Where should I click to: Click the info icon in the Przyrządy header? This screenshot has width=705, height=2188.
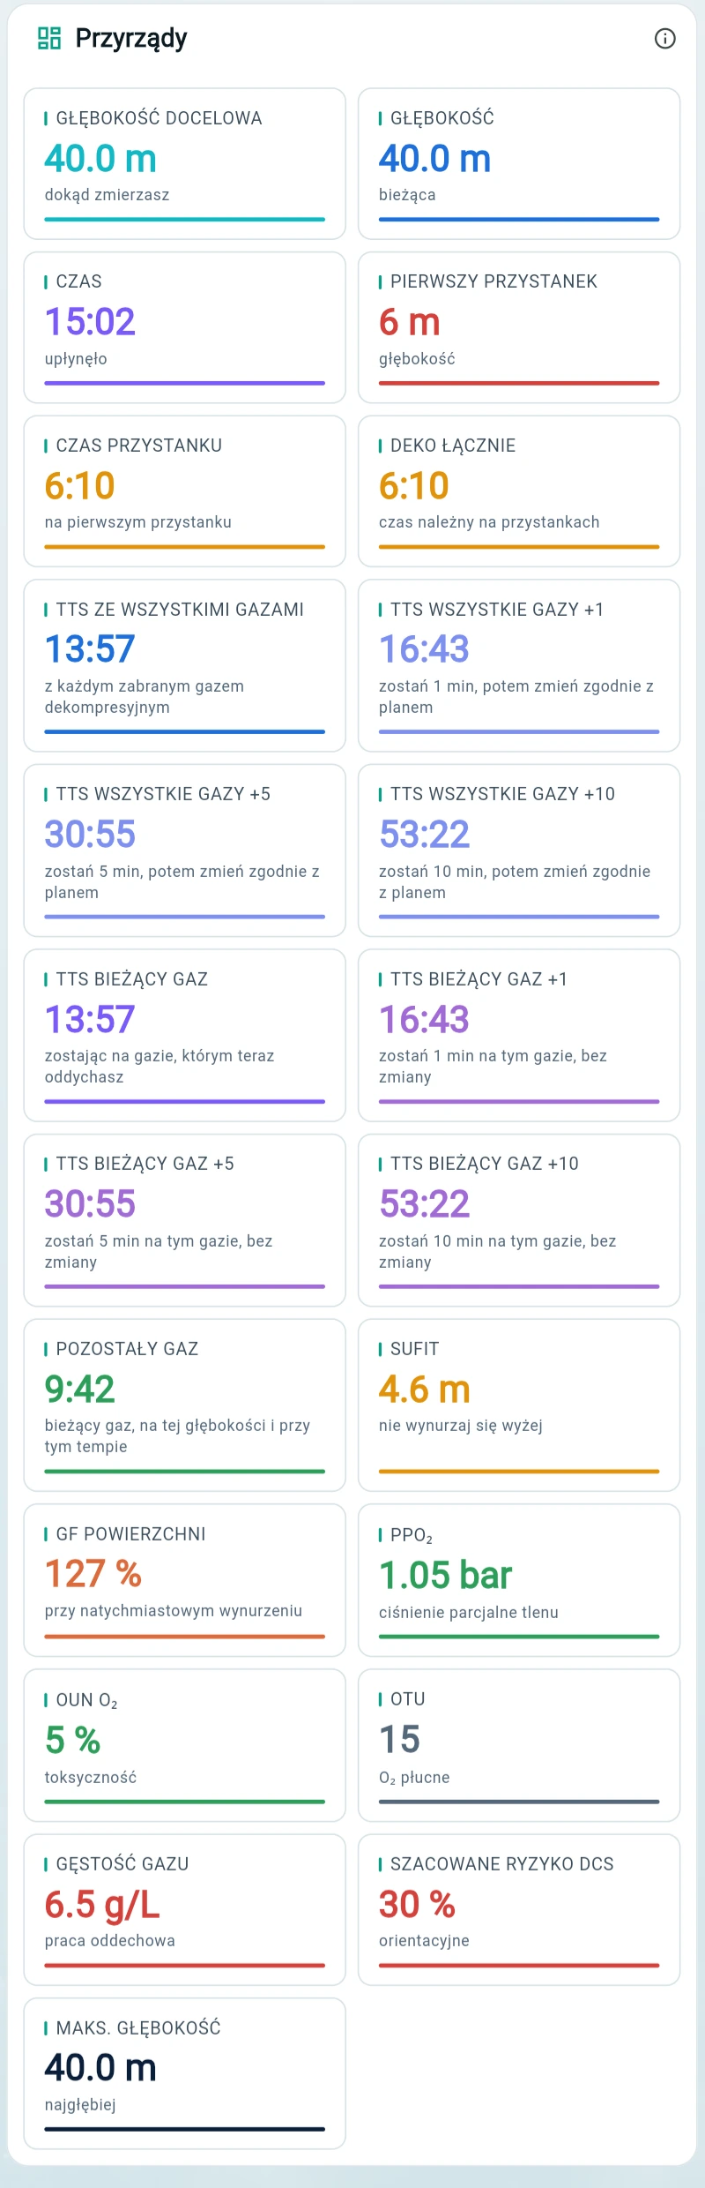click(665, 38)
